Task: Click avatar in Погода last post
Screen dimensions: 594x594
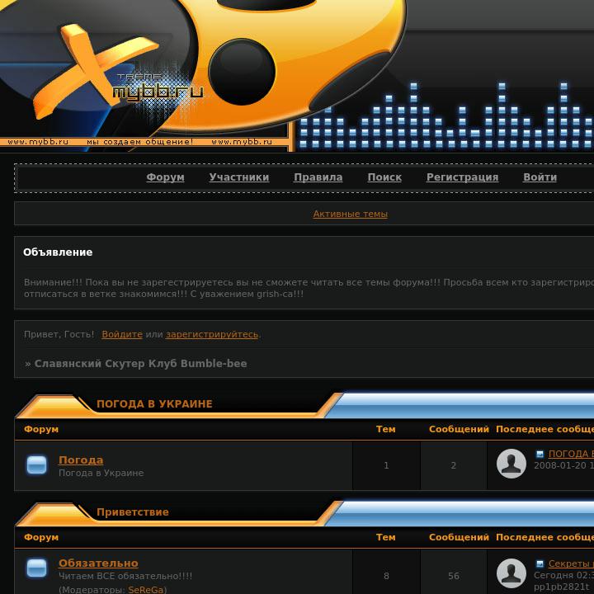Action: [x=511, y=464]
